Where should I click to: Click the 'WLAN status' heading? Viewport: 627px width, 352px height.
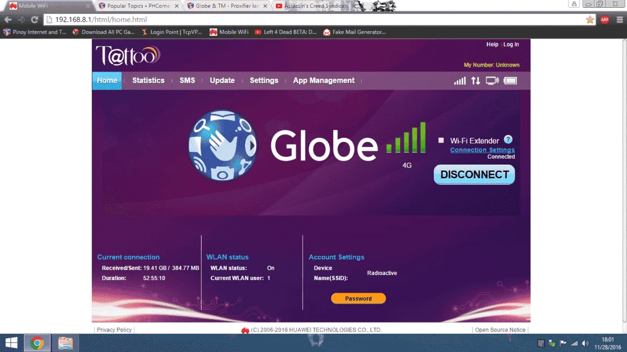click(227, 257)
